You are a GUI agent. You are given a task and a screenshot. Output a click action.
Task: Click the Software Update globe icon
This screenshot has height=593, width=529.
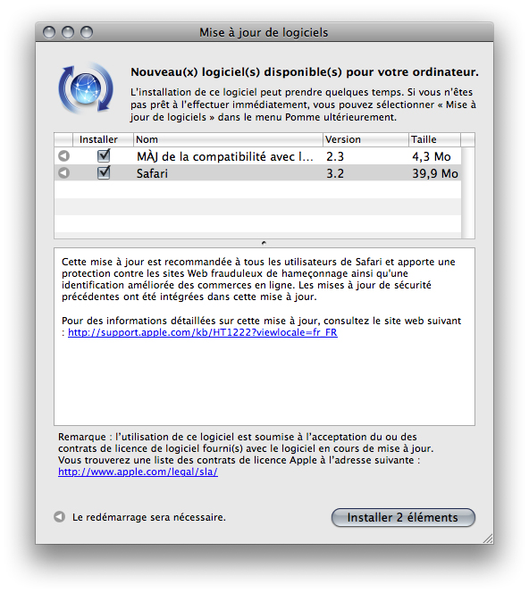[x=86, y=88]
